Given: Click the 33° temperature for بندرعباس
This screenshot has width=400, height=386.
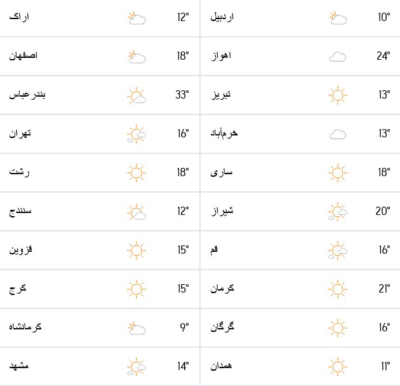Looking at the screenshot, I should pos(182,95).
